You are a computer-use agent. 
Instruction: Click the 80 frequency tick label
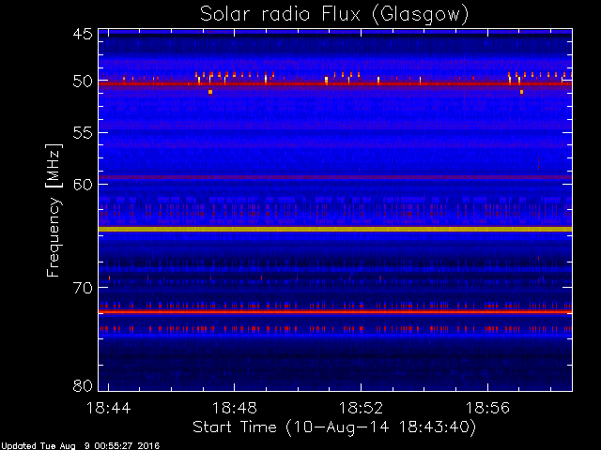pyautogui.click(x=83, y=385)
